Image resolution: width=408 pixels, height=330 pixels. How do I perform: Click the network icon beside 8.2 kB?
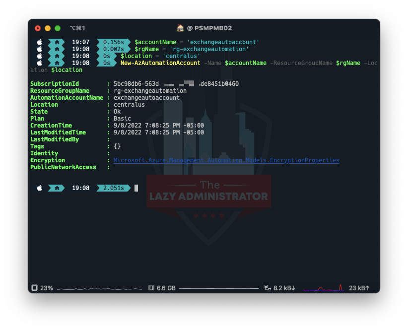pos(268,288)
